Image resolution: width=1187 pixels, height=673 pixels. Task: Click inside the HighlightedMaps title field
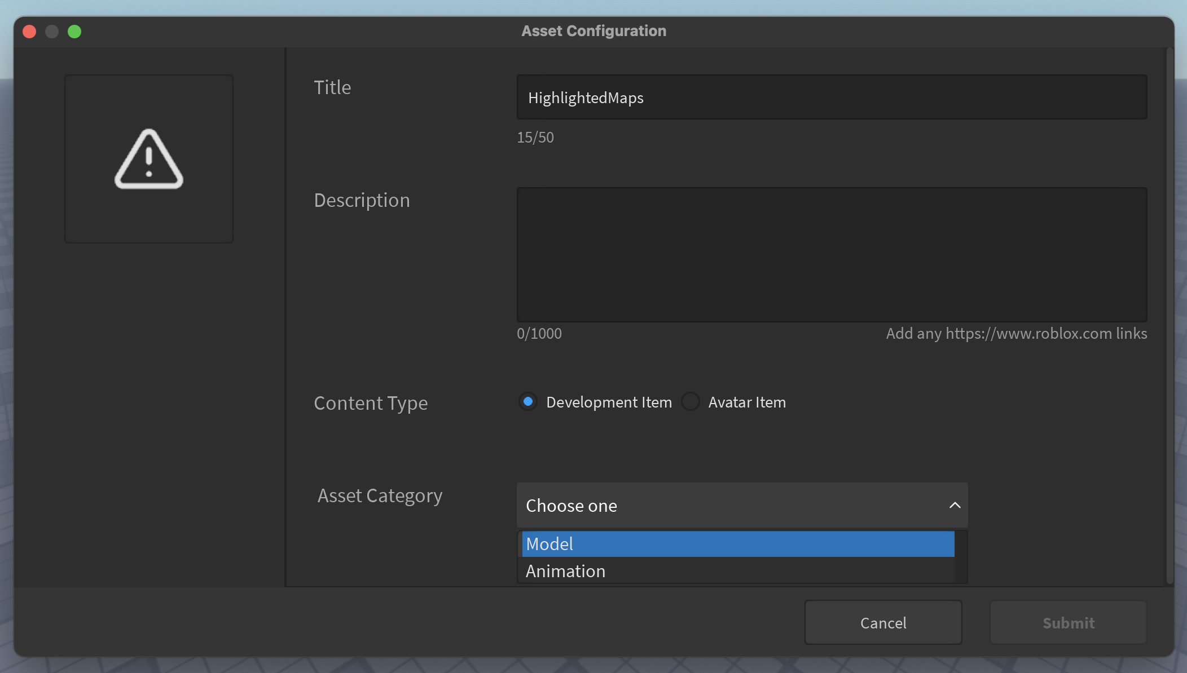click(x=831, y=97)
